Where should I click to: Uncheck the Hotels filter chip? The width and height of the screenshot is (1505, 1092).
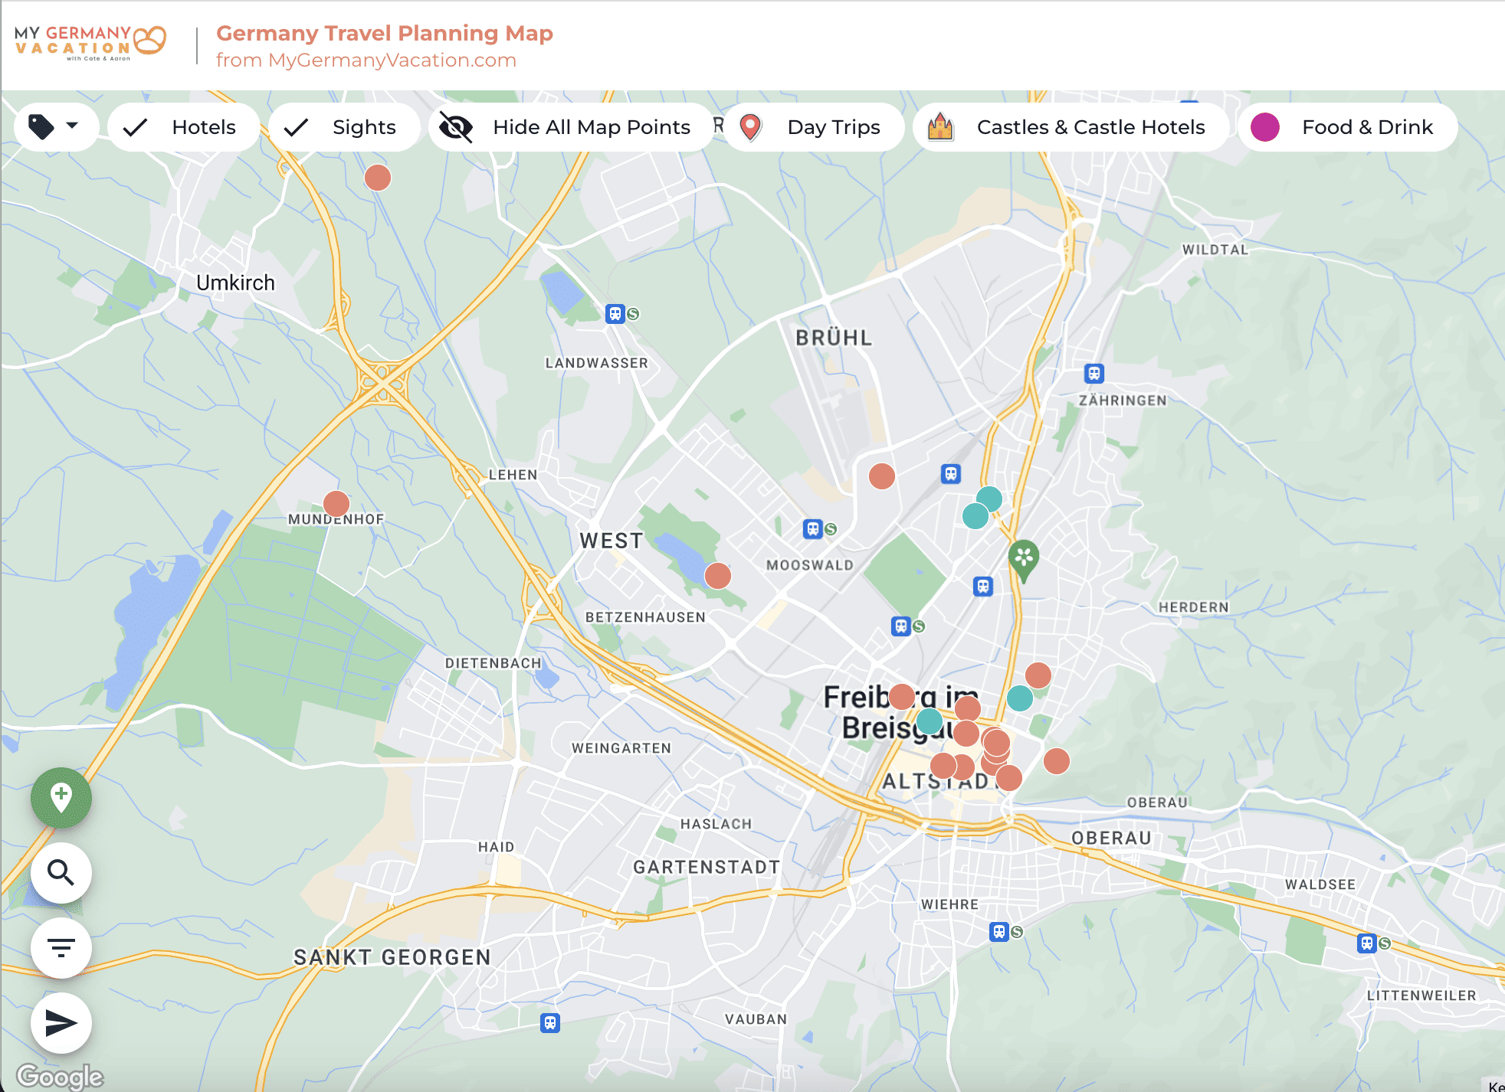tap(184, 127)
